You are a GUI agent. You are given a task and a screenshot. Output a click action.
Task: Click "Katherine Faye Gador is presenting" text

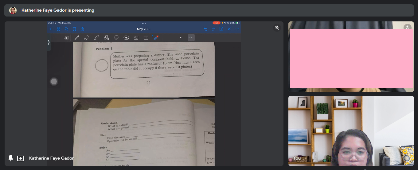[x=58, y=10]
